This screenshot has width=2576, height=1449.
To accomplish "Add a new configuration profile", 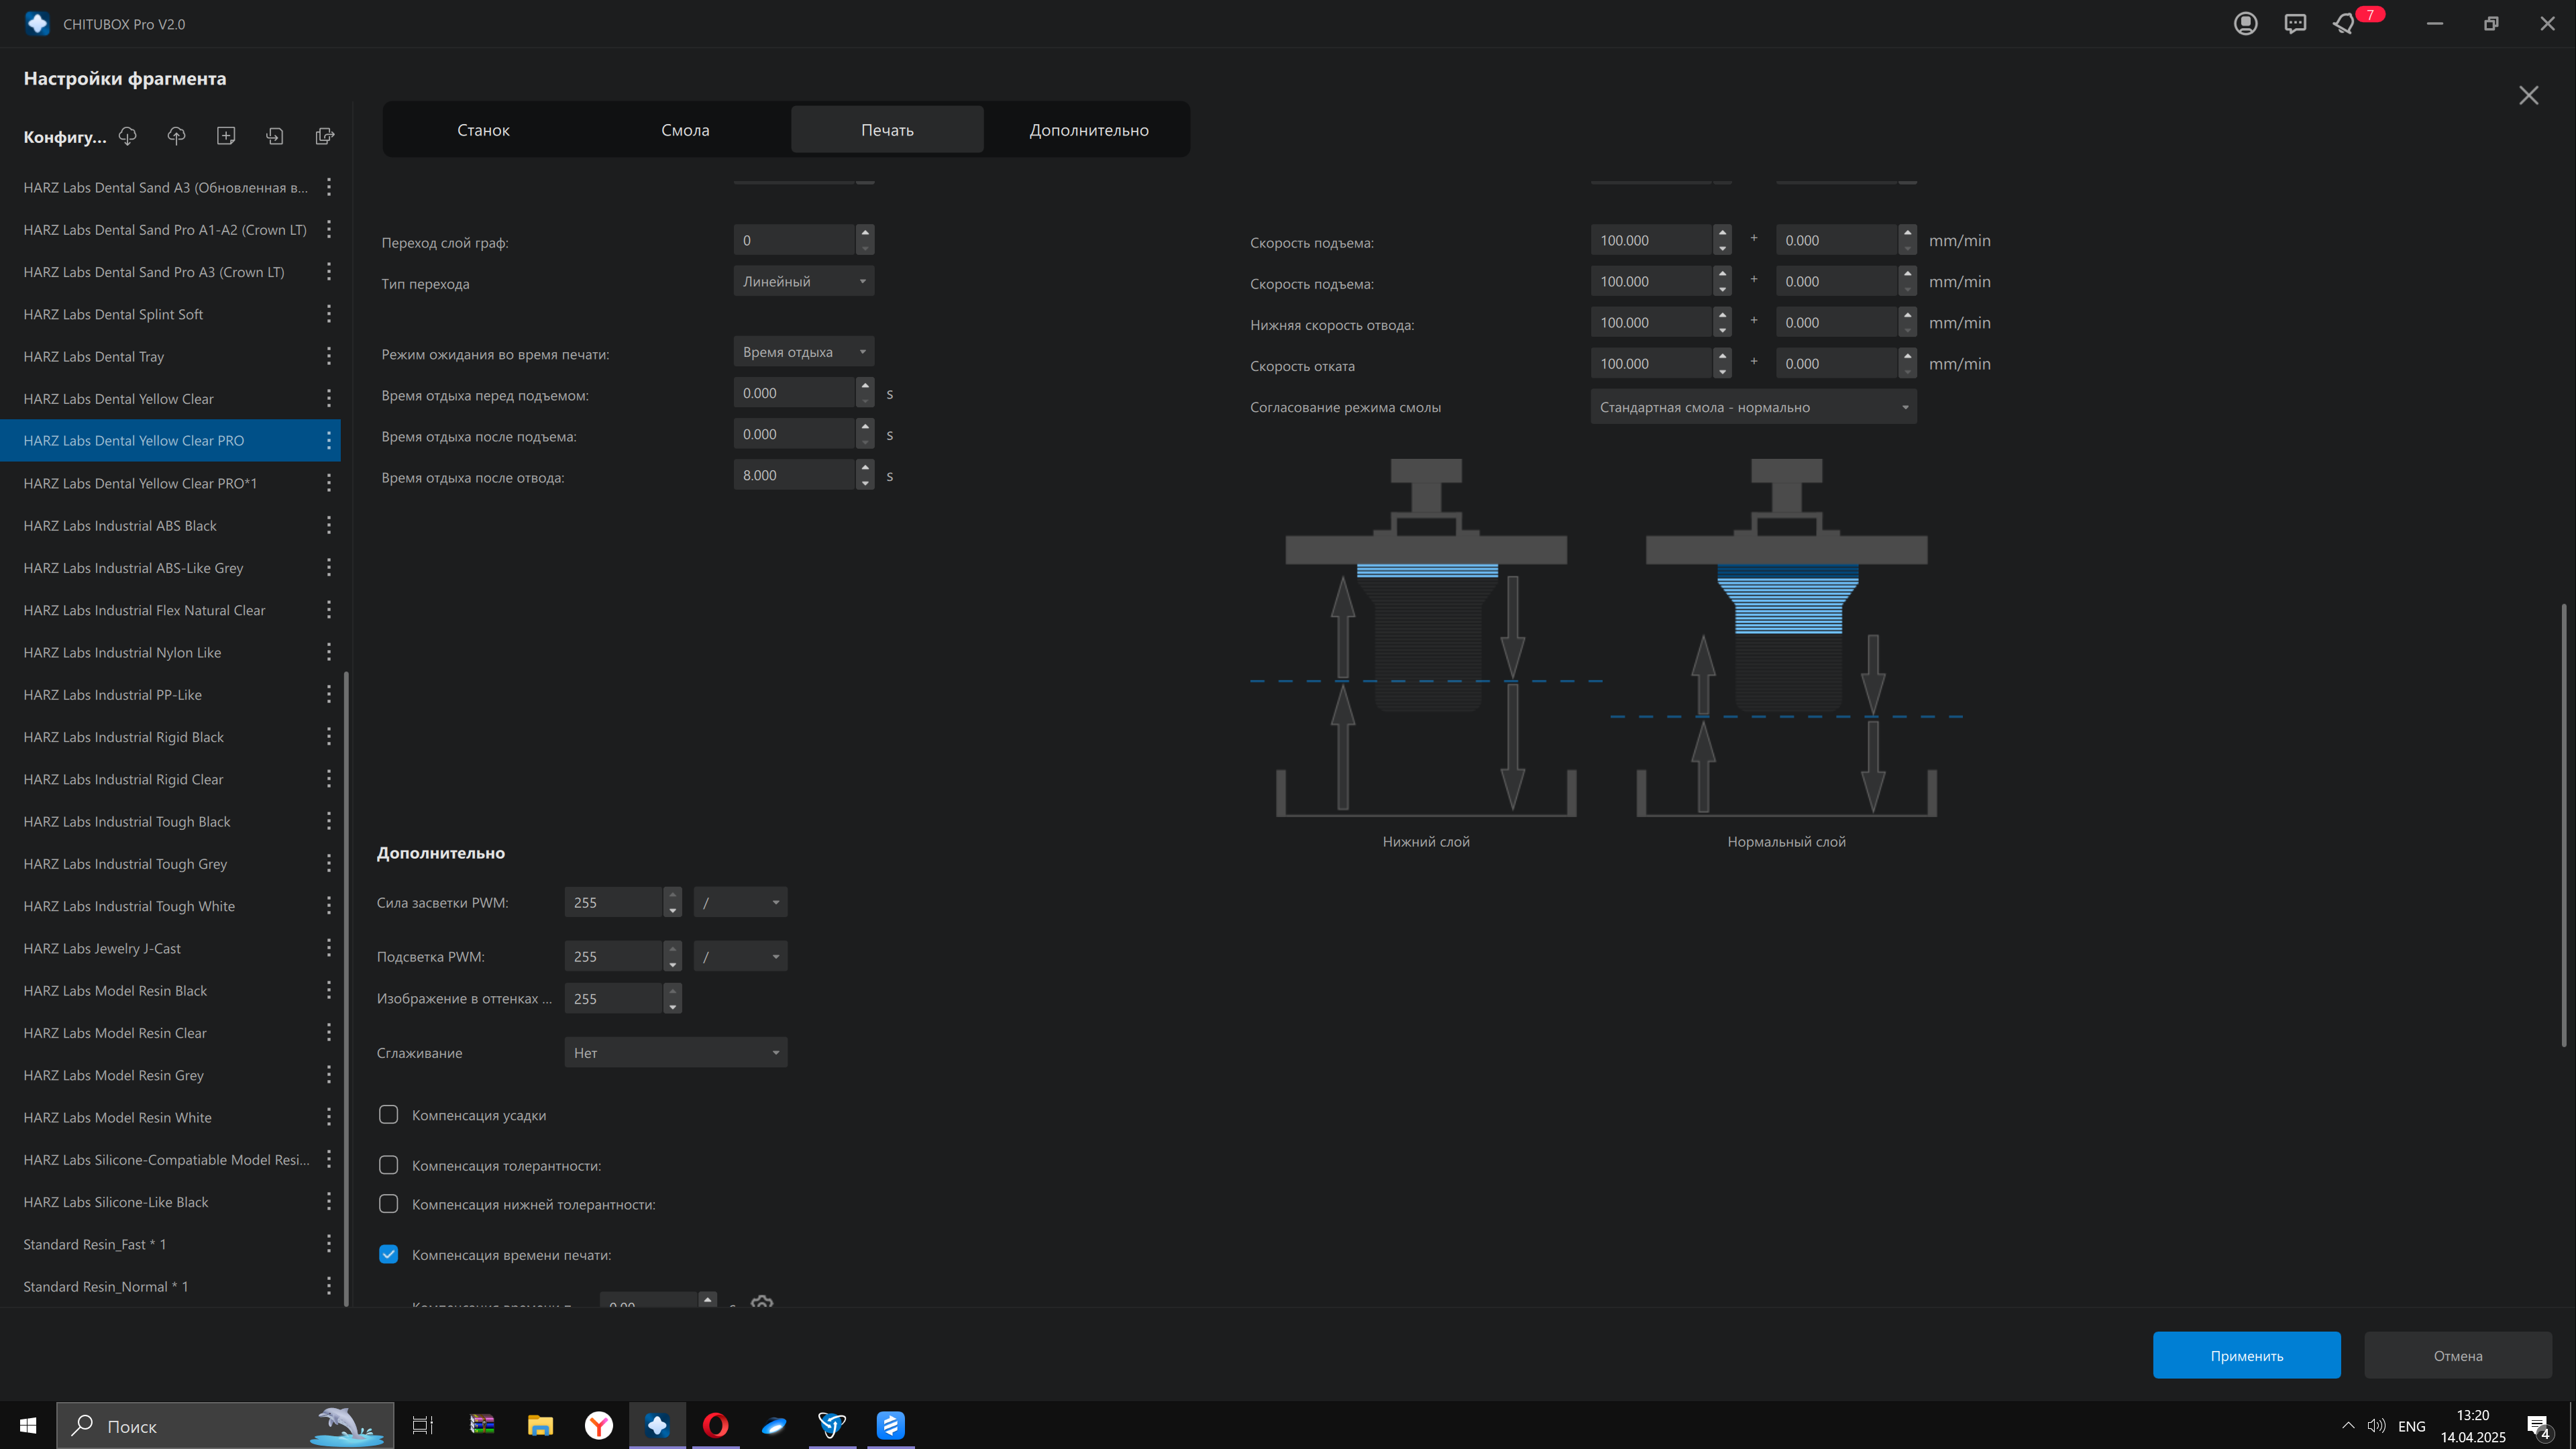I will pyautogui.click(x=226, y=136).
